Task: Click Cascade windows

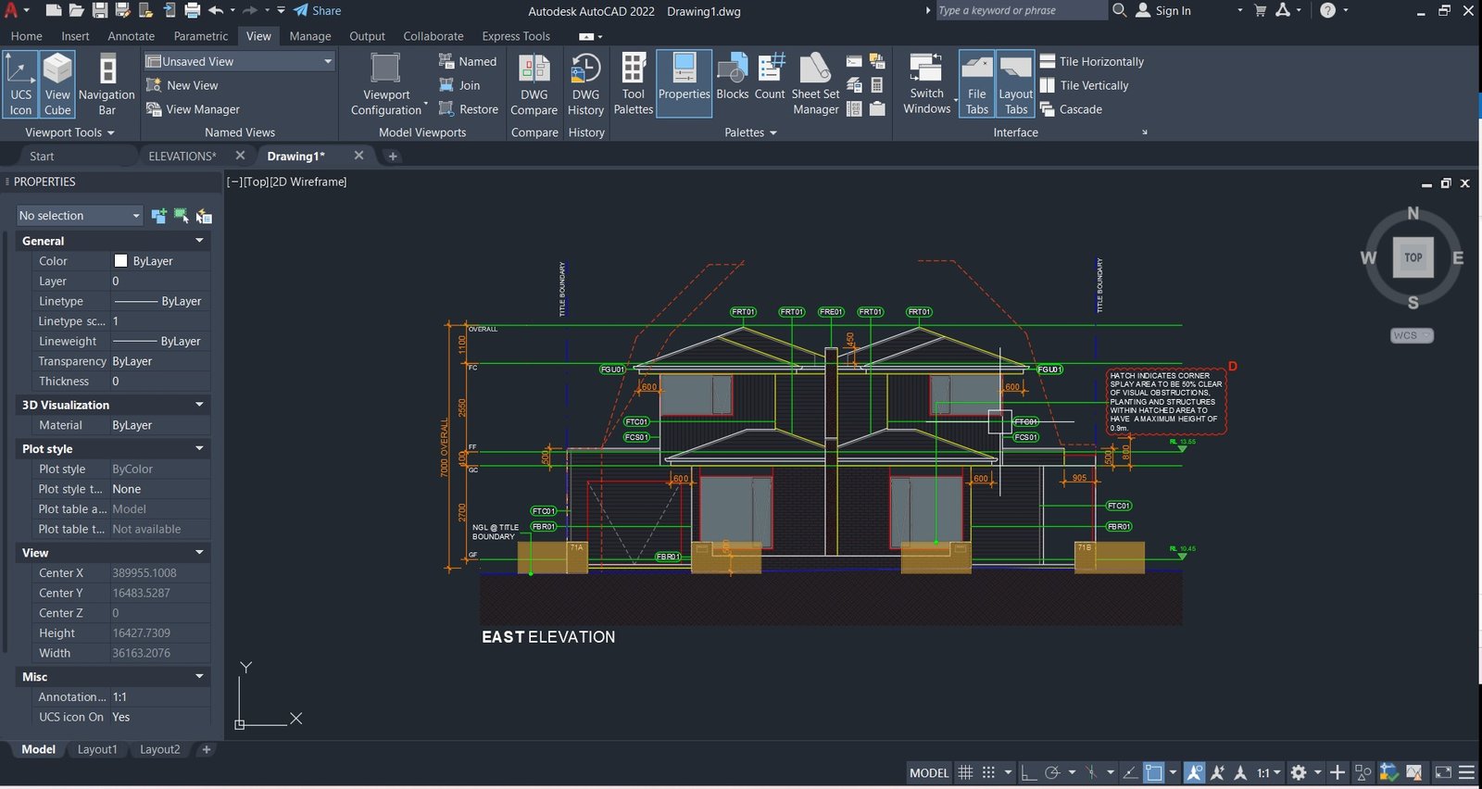Action: tap(1071, 109)
